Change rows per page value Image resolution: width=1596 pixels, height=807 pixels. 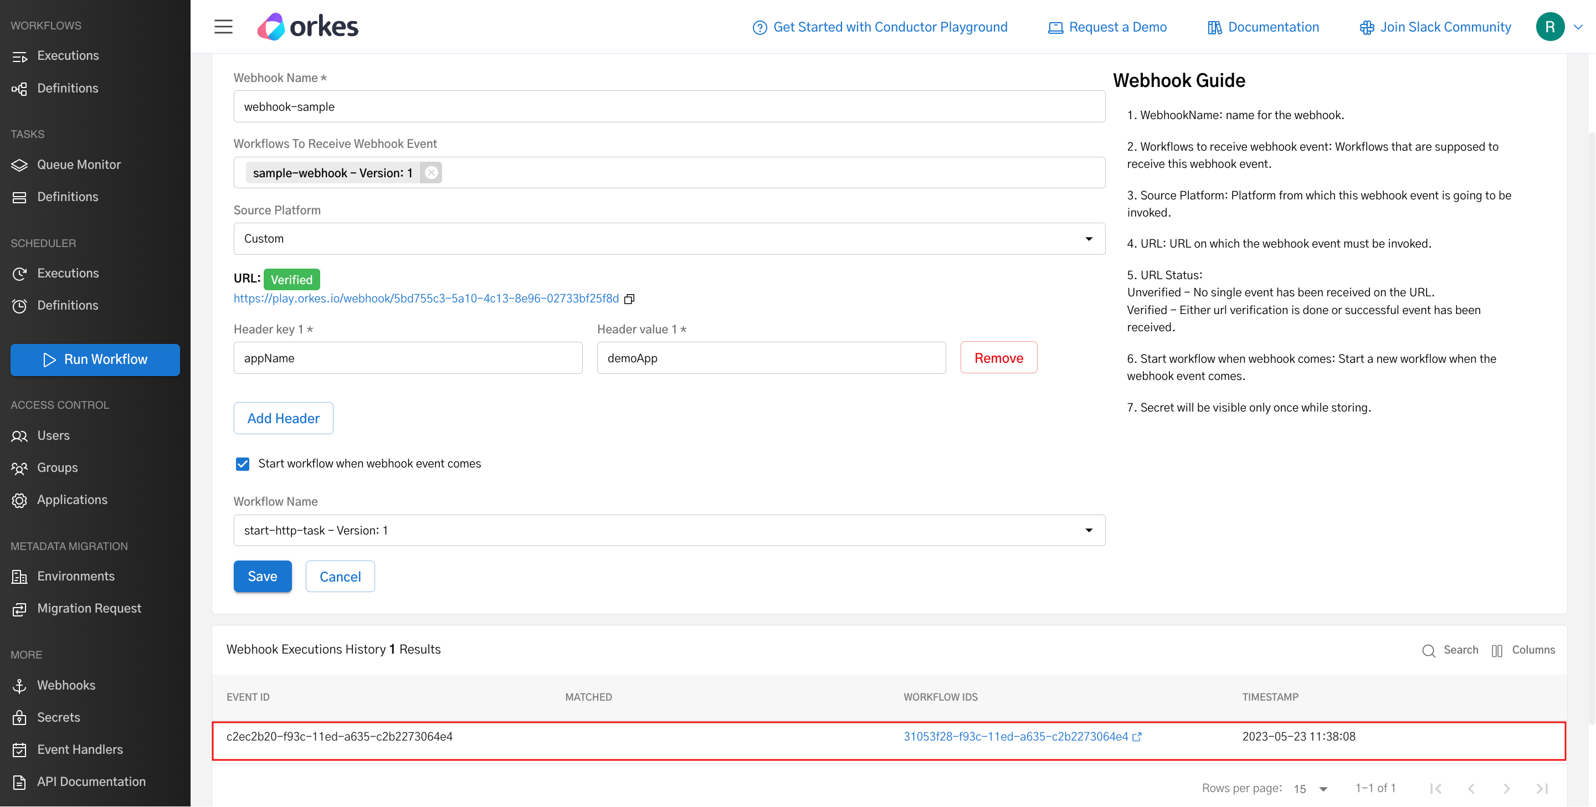point(1309,788)
